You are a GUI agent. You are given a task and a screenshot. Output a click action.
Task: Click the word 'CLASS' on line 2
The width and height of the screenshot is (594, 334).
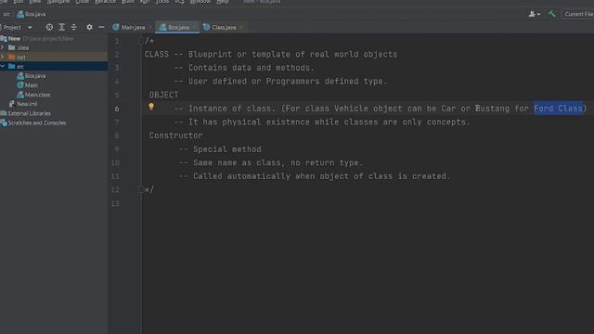pos(157,54)
